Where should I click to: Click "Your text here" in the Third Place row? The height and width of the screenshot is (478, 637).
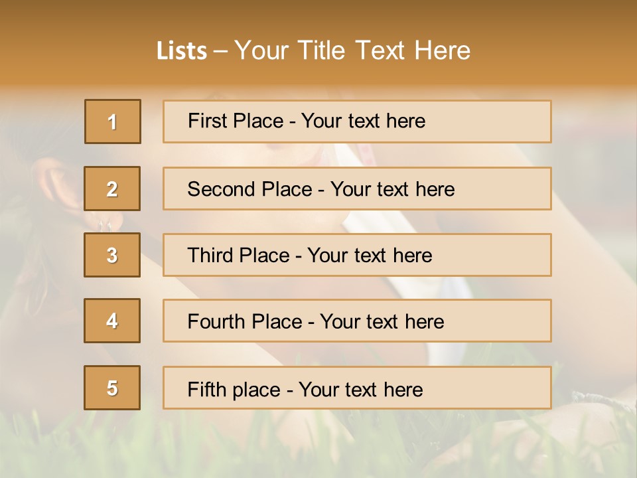click(x=370, y=256)
